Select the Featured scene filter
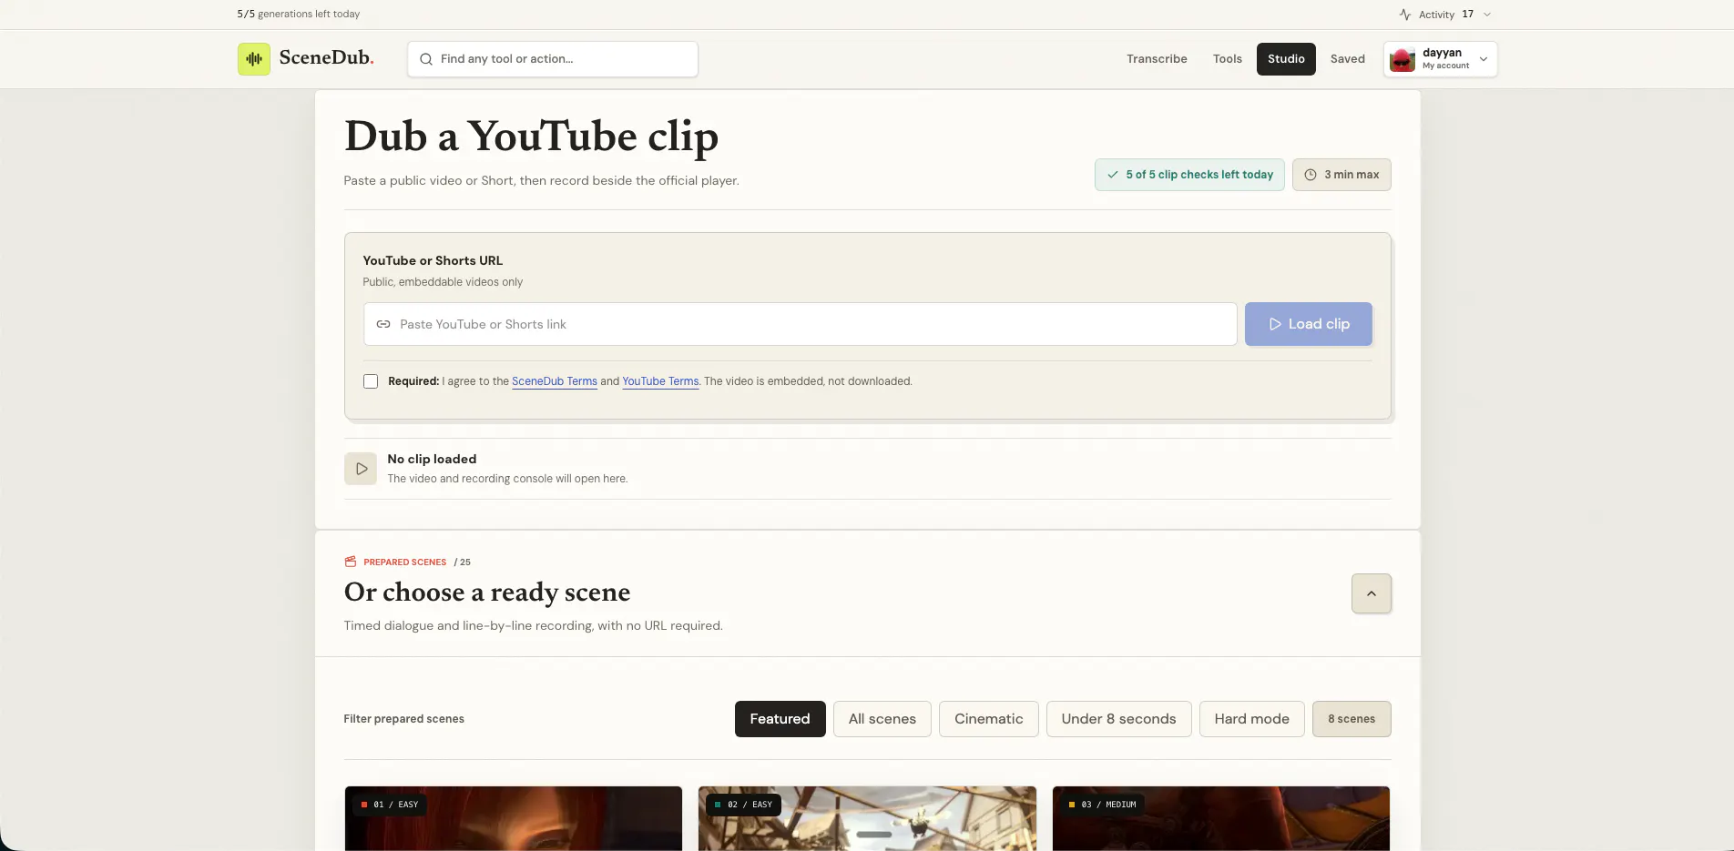 pyautogui.click(x=780, y=719)
